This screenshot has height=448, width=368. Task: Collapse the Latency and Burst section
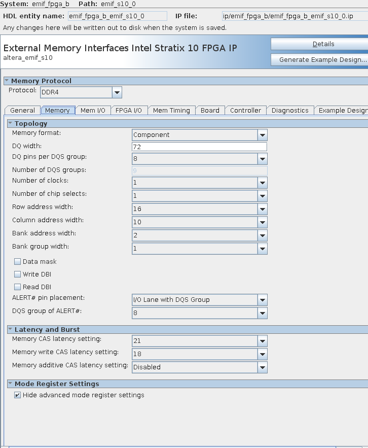click(x=10, y=329)
